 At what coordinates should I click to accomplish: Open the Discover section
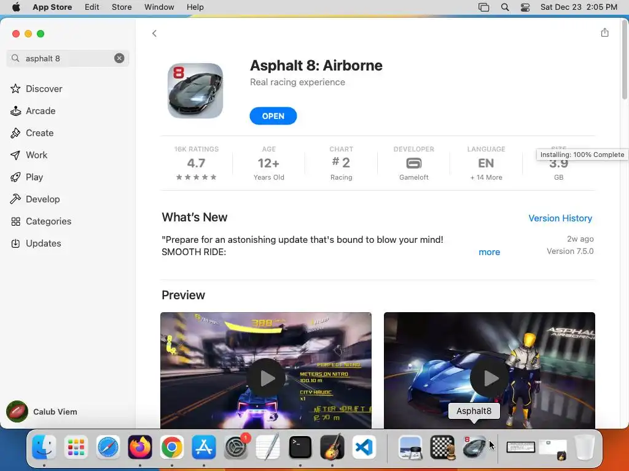click(36, 89)
